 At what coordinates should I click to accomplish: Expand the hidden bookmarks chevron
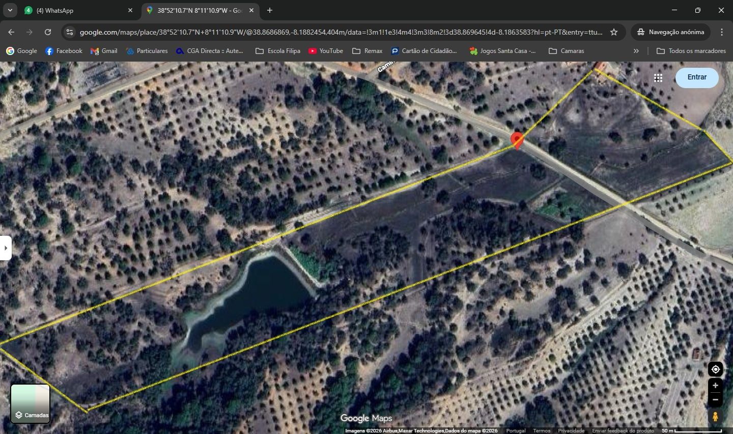636,51
